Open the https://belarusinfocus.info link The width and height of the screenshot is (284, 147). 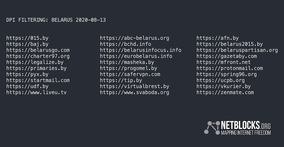141,50
